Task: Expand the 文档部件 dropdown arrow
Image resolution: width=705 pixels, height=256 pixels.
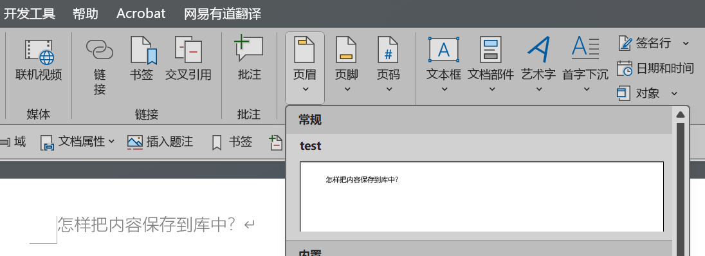Action: click(491, 89)
